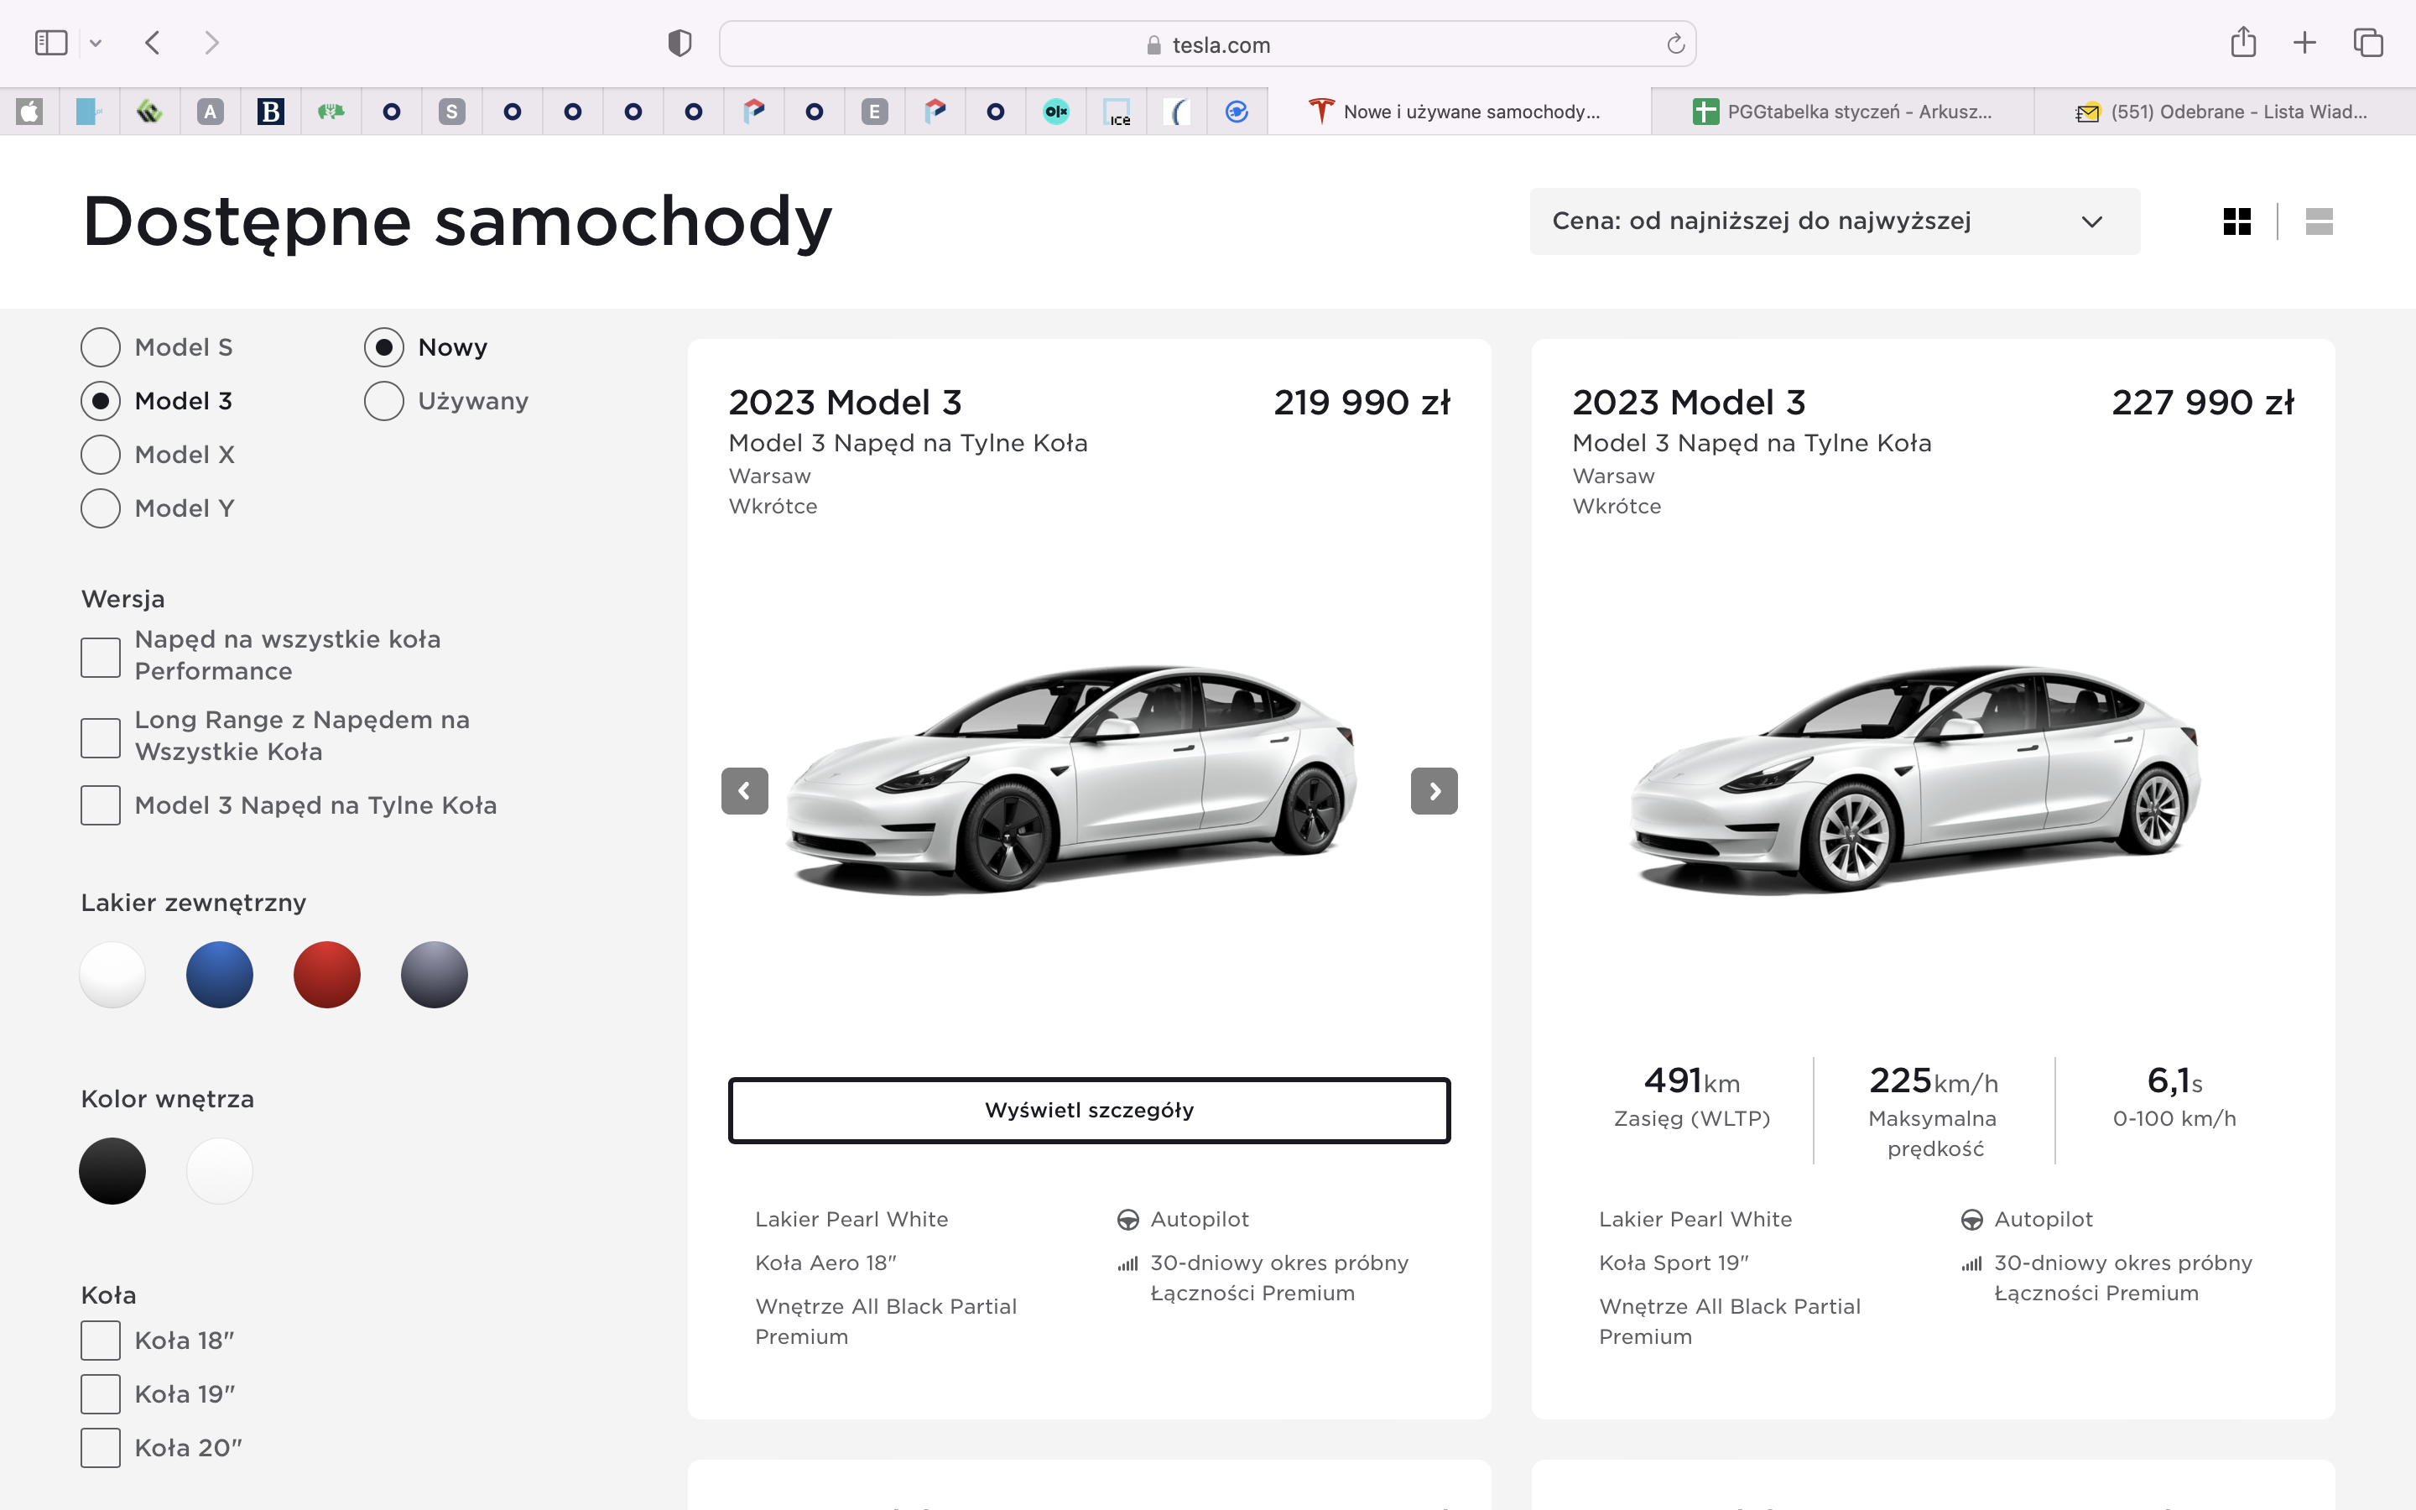The image size is (2416, 1510).
Task: Open the 219 990 zł Model 3 title
Action: point(845,403)
